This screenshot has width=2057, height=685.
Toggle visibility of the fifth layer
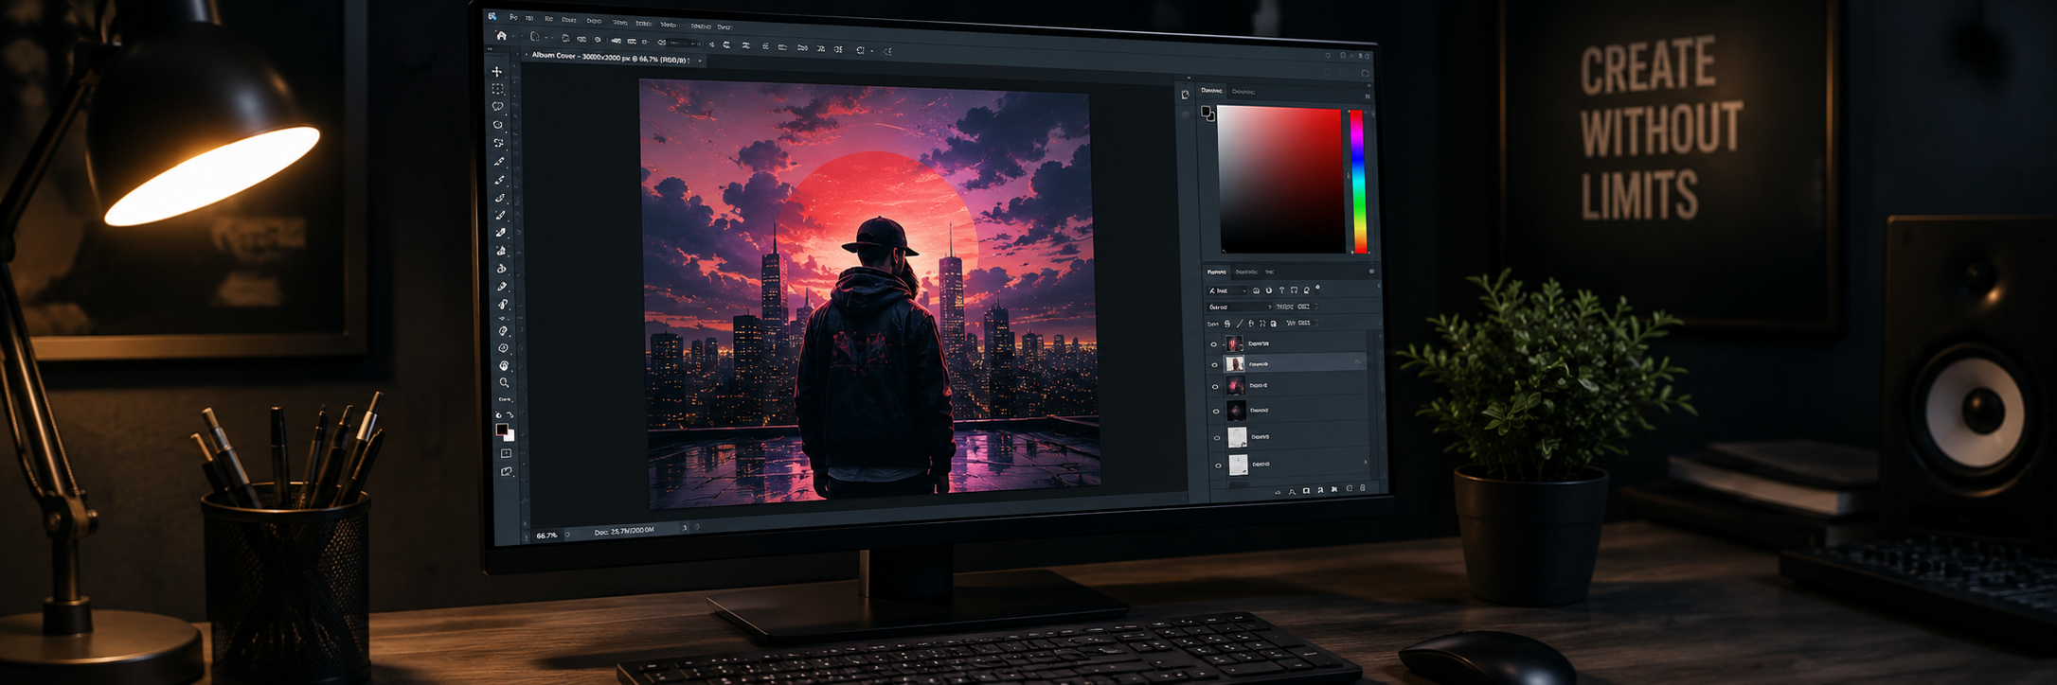coord(1217,438)
